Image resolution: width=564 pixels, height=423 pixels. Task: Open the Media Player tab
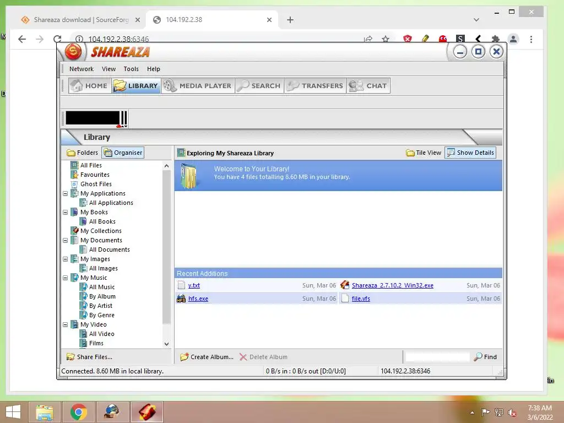coord(198,86)
